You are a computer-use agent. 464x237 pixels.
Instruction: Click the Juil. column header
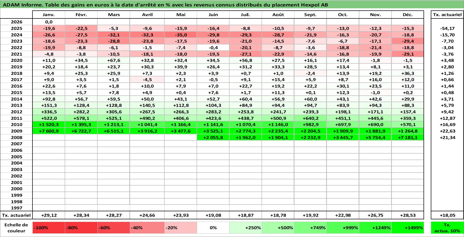246,15
